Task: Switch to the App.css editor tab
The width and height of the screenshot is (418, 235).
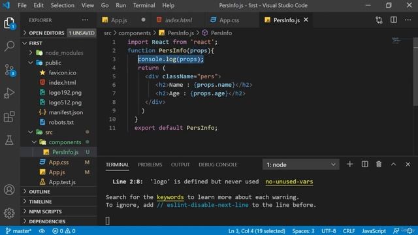Action: click(x=232, y=20)
